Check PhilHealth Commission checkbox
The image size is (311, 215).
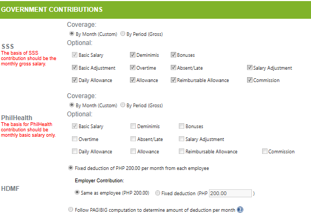pos(265,151)
